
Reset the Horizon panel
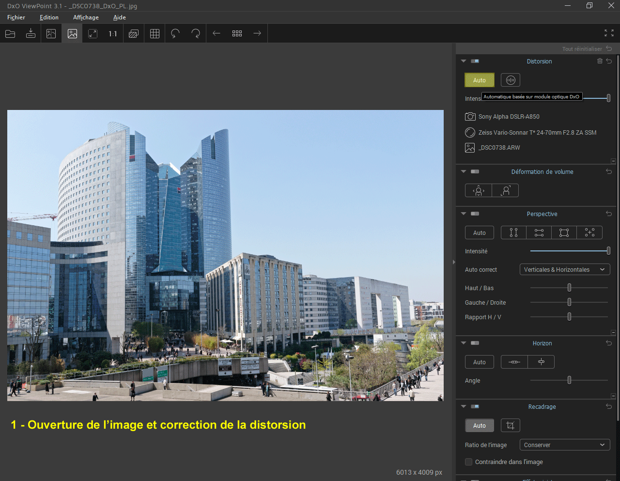[x=609, y=343]
